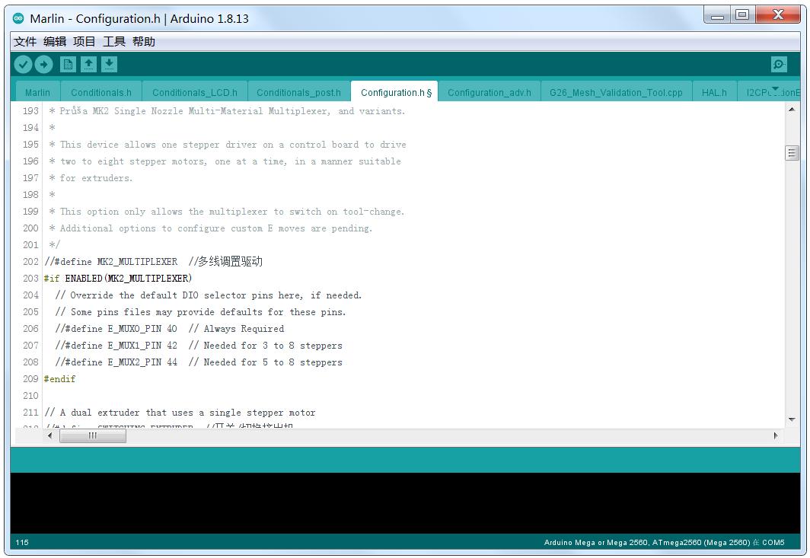Image resolution: width=810 pixels, height=558 pixels.
Task: Open G26_Mesh_Validation_Tool.cpp tab
Action: click(616, 93)
